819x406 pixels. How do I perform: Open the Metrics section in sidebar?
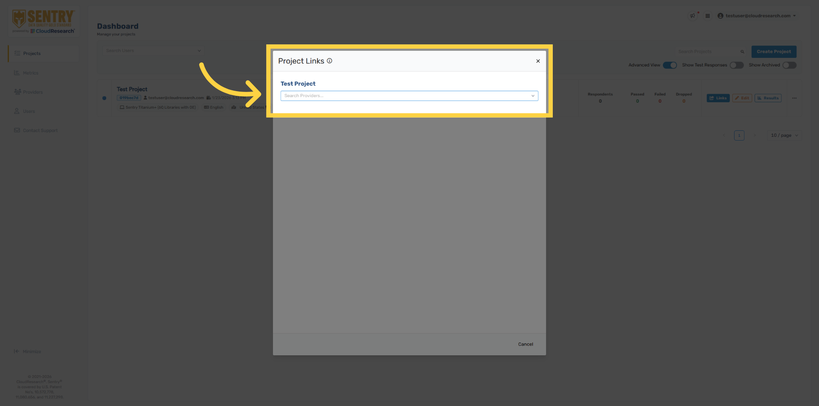tap(30, 72)
